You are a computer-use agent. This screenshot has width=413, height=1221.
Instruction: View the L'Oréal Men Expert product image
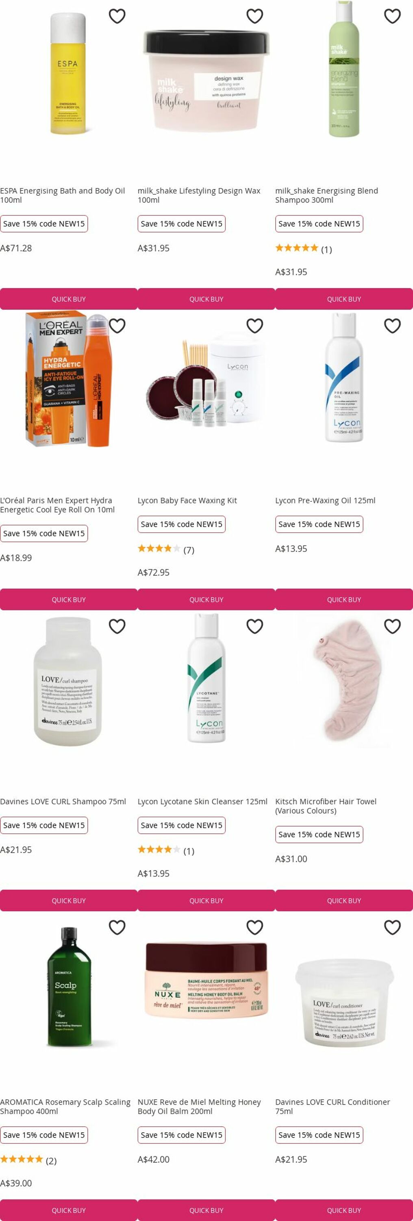click(x=69, y=379)
